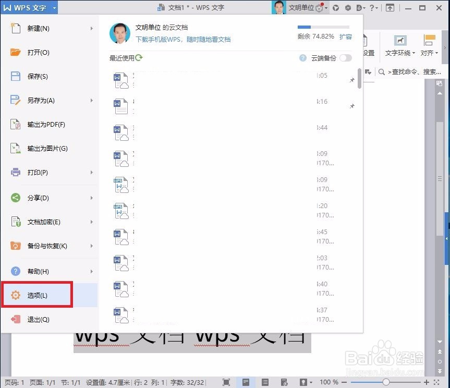Click the Open folder icon
The image size is (450, 388).
[x=16, y=52]
